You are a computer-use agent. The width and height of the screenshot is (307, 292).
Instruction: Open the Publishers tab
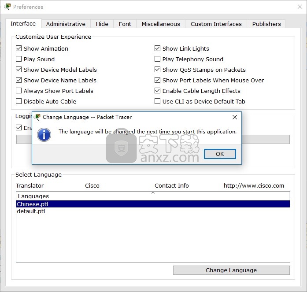pos(266,24)
